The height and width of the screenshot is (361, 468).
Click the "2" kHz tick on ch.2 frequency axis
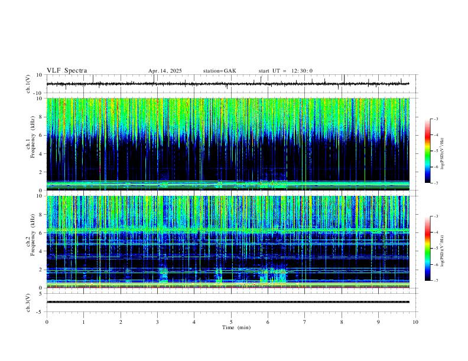pos(41,270)
